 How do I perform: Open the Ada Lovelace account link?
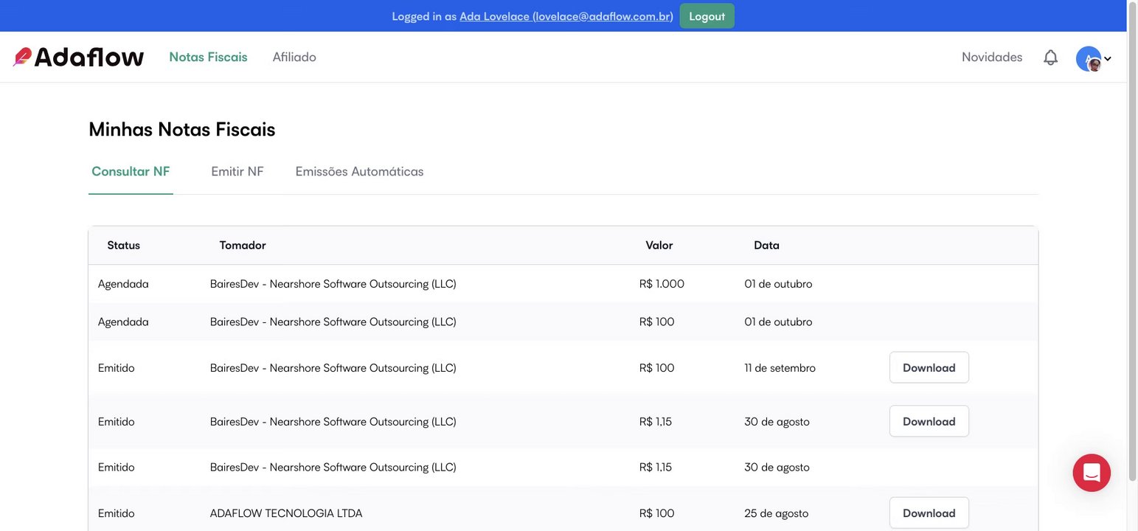[566, 16]
